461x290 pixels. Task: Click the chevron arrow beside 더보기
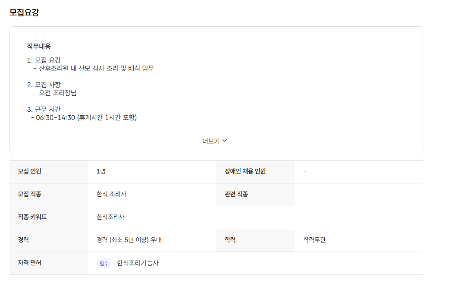coord(225,141)
